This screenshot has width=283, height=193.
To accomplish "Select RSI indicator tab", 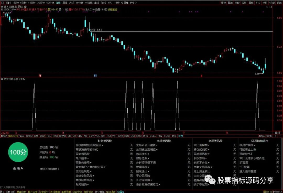I will [x=109, y=136].
